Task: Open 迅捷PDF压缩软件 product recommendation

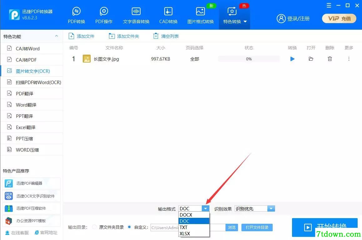Action: coord(32,208)
